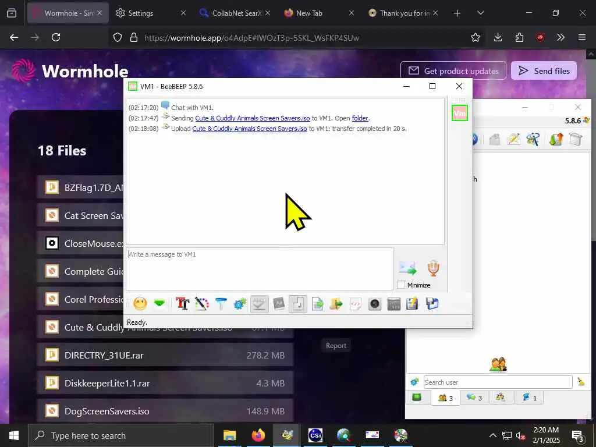Send the message with the envelope arrow button
This screenshot has height=447, width=596.
[407, 268]
